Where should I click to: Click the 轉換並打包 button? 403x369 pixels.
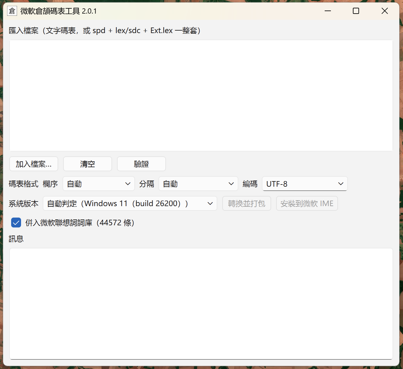coord(247,203)
